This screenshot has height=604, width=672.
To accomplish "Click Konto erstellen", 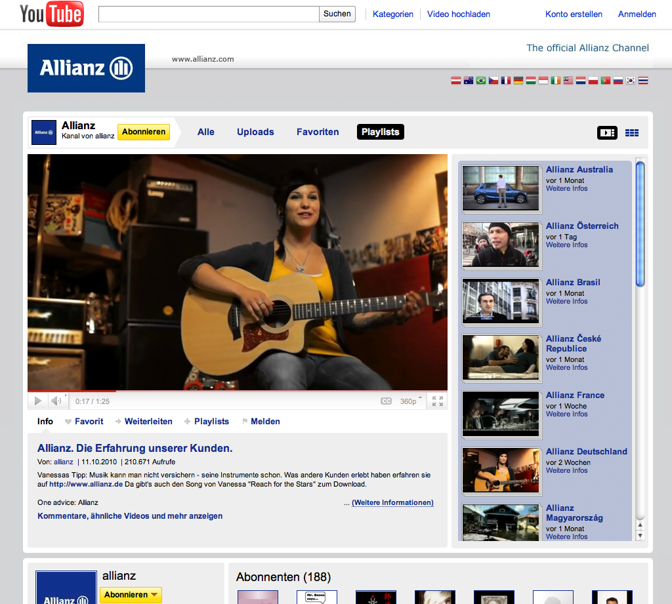I will [574, 14].
